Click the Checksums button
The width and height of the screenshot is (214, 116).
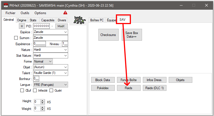coord(108,35)
